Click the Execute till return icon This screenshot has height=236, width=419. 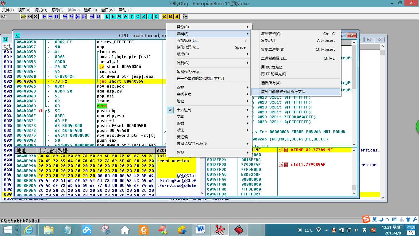[92, 17]
